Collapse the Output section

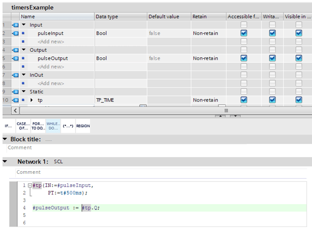24,50
